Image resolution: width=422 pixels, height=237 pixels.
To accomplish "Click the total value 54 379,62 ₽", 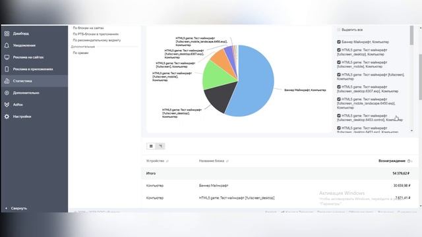I will click(401, 173).
